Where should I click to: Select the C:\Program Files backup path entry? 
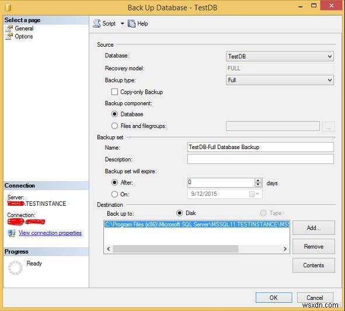[x=197, y=224]
